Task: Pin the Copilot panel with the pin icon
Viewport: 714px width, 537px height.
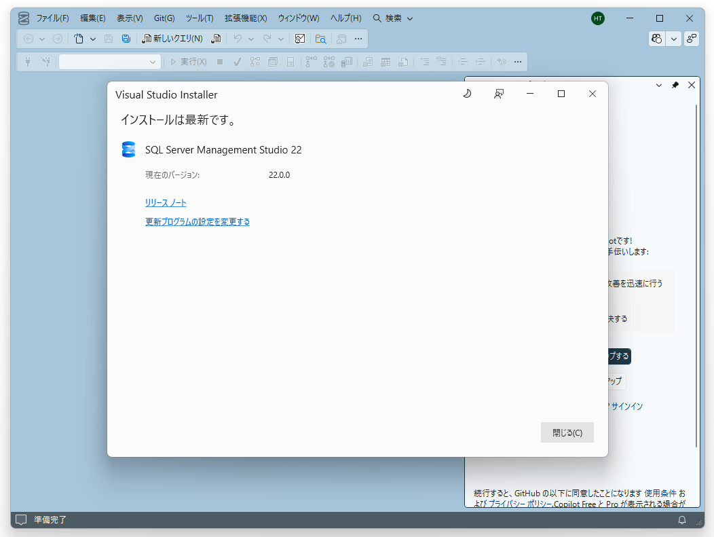Action: point(675,85)
